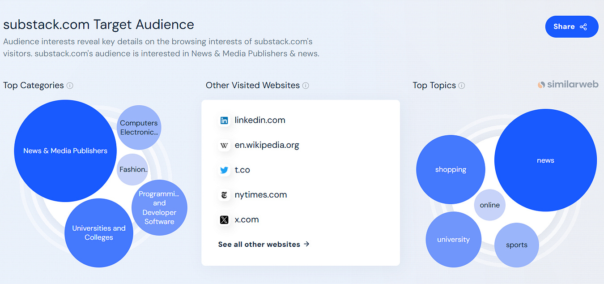Screen dimensions: 604x284
Task: Select the Fashion category bubble
Action: tap(132, 169)
